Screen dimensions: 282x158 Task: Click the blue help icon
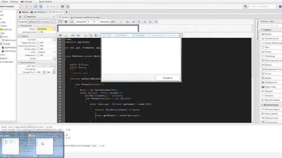(x=280, y=7)
